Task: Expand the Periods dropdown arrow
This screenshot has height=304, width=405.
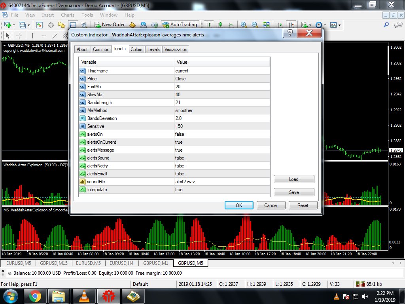Action: pos(325,25)
